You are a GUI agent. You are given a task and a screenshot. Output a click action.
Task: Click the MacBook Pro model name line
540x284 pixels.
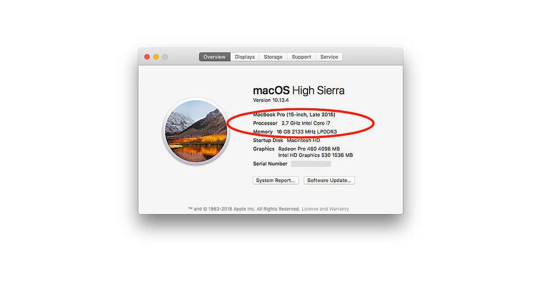[294, 115]
